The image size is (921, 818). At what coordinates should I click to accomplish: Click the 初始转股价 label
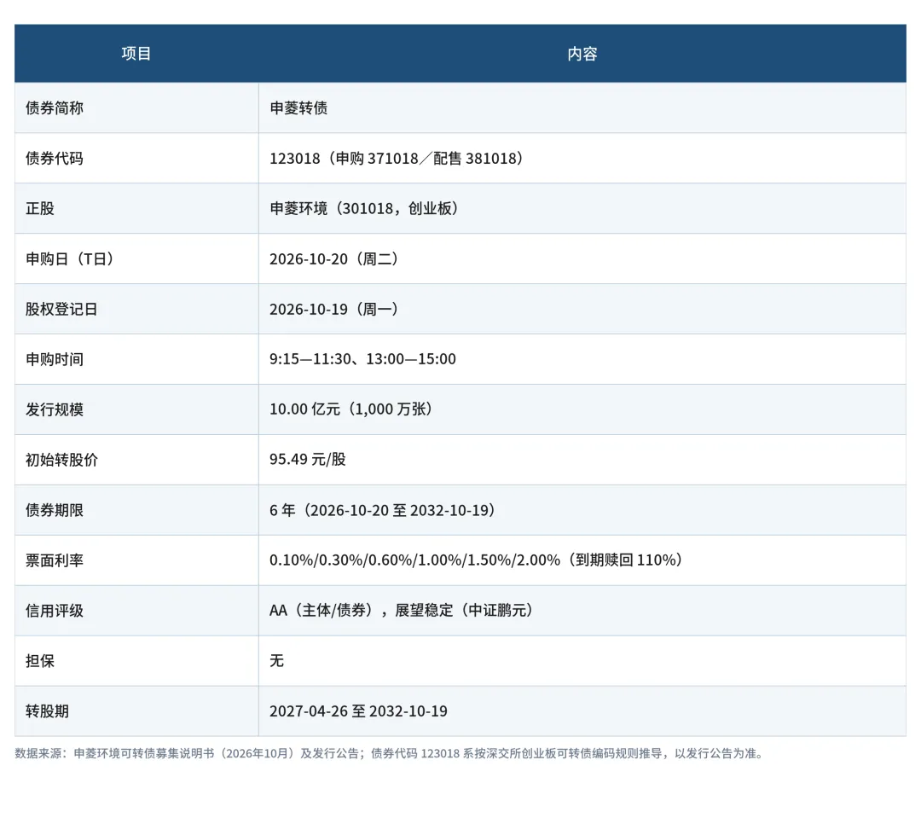coord(61,460)
